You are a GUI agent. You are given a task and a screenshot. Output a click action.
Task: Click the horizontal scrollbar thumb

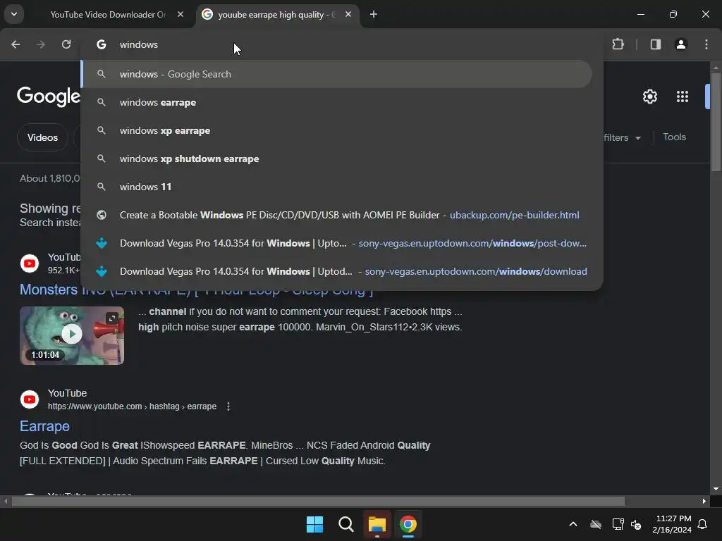318,501
